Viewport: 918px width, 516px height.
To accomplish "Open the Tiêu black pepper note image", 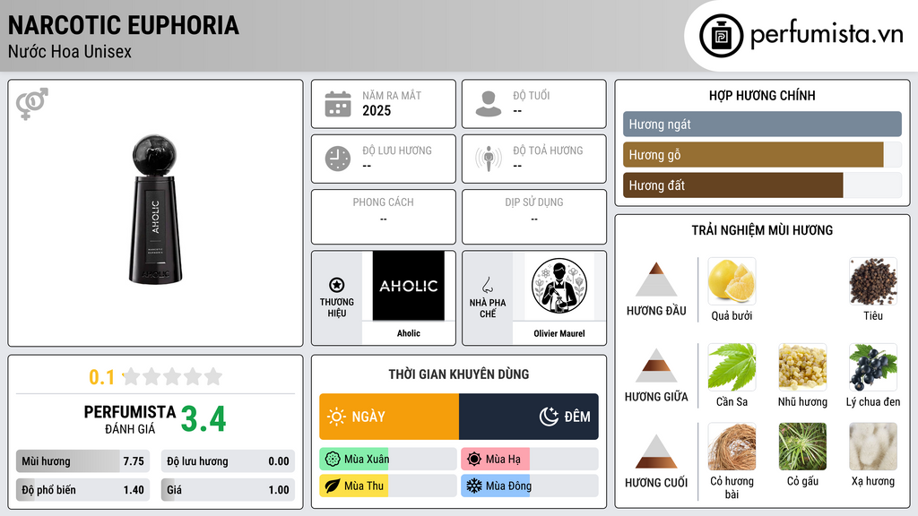I will point(873,281).
